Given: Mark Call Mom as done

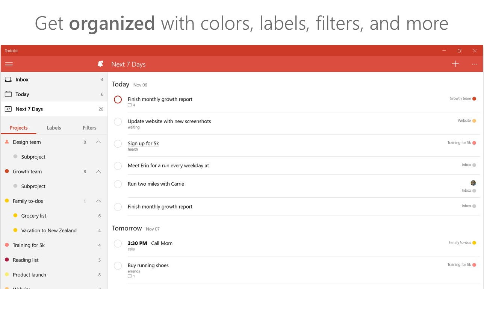Looking at the screenshot, I should 118,244.
